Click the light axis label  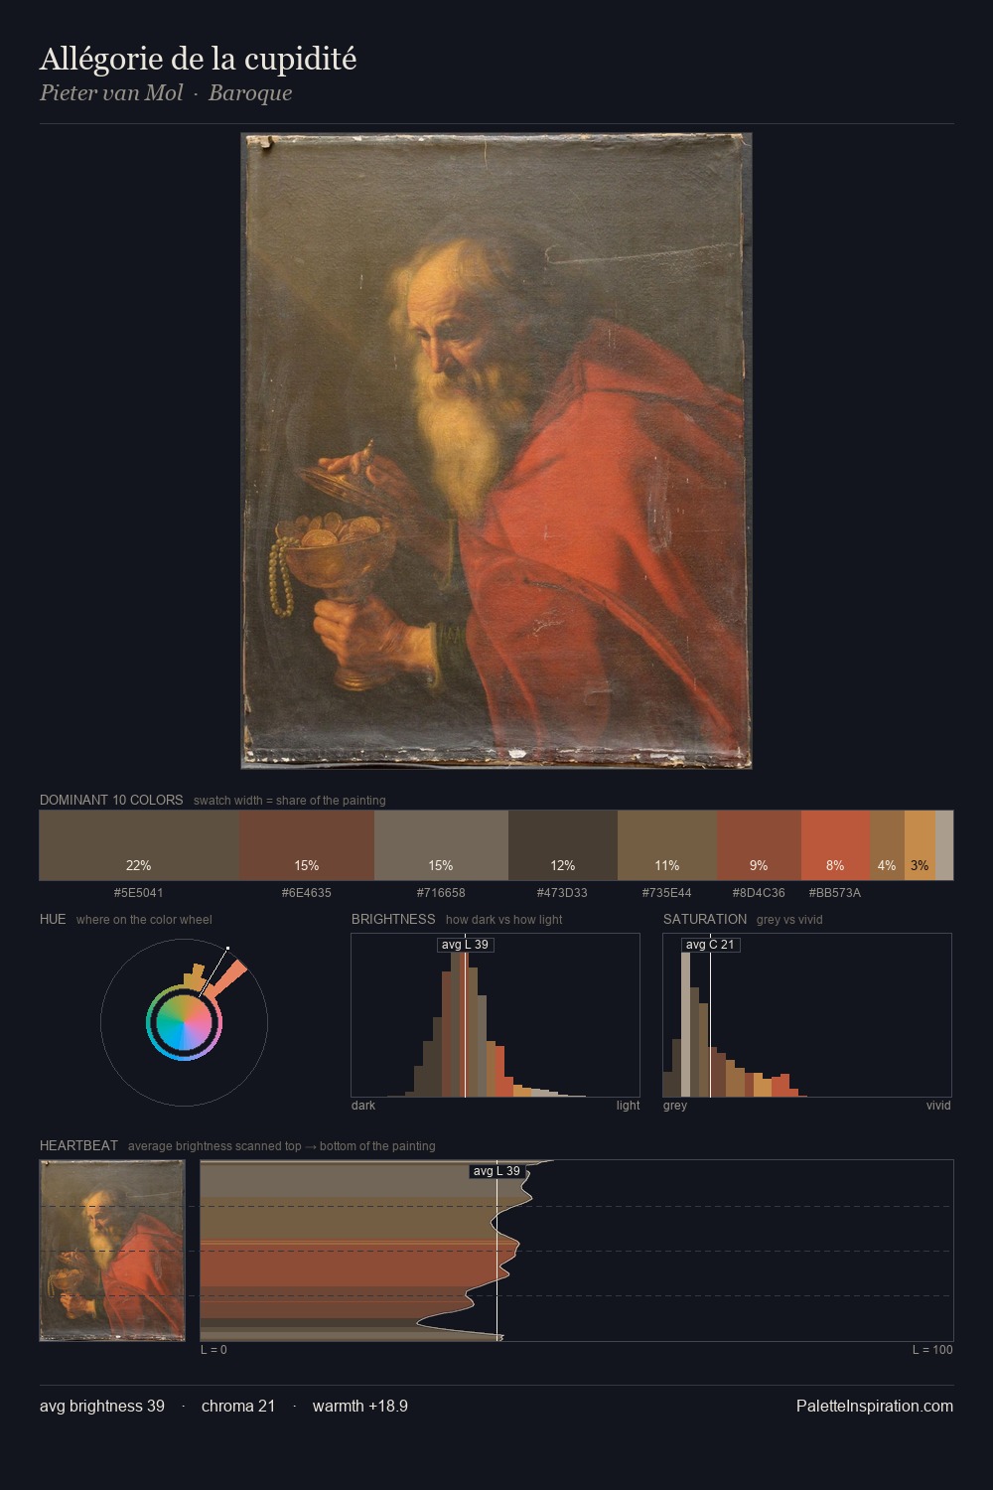(x=628, y=1106)
